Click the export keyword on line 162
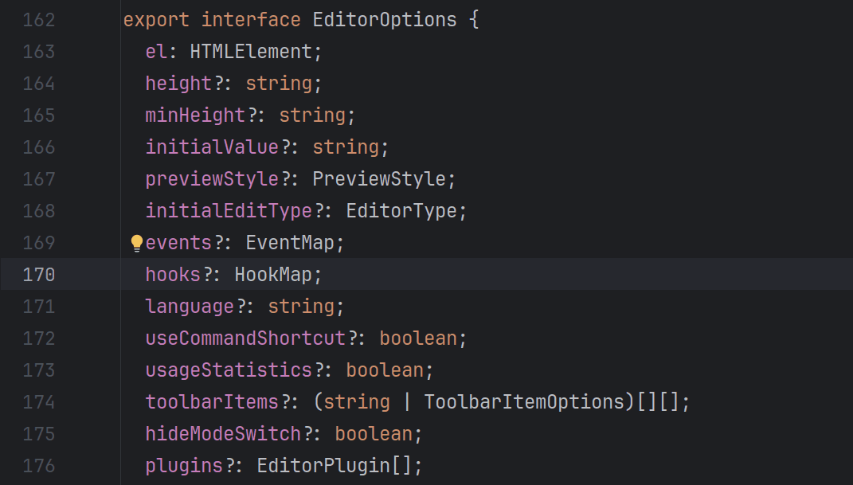This screenshot has width=853, height=485. (156, 20)
